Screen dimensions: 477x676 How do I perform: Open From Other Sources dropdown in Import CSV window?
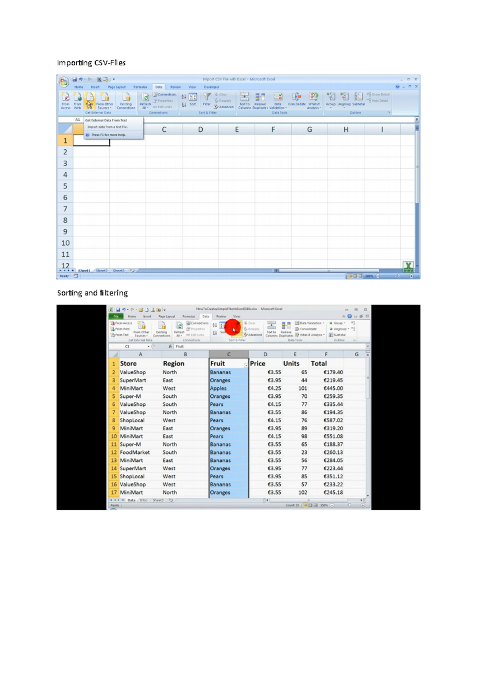point(105,100)
